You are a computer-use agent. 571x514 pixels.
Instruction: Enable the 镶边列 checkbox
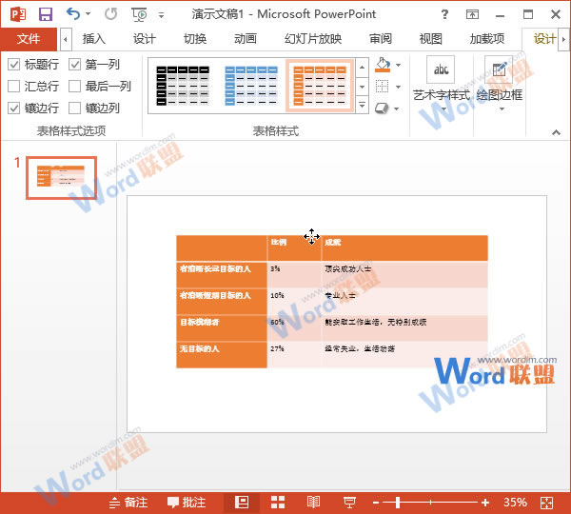(74, 109)
